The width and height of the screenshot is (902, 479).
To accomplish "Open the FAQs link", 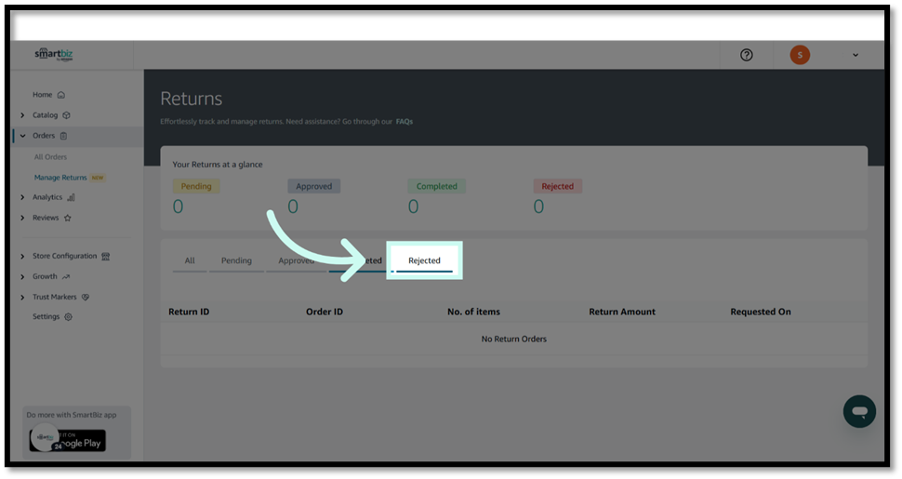I will pyautogui.click(x=405, y=122).
